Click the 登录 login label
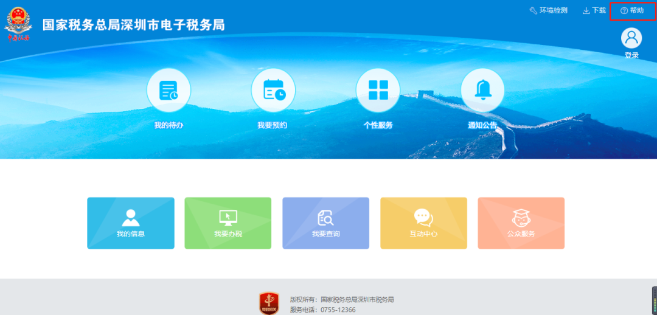 (x=631, y=55)
